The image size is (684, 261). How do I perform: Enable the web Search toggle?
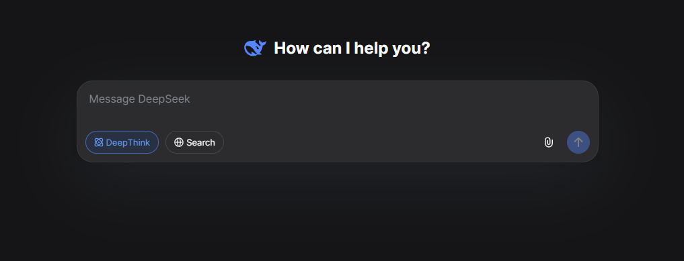pos(194,142)
